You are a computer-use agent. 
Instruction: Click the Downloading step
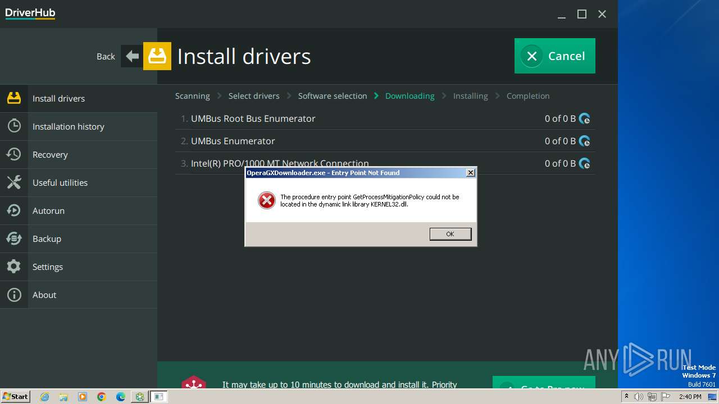coord(410,96)
